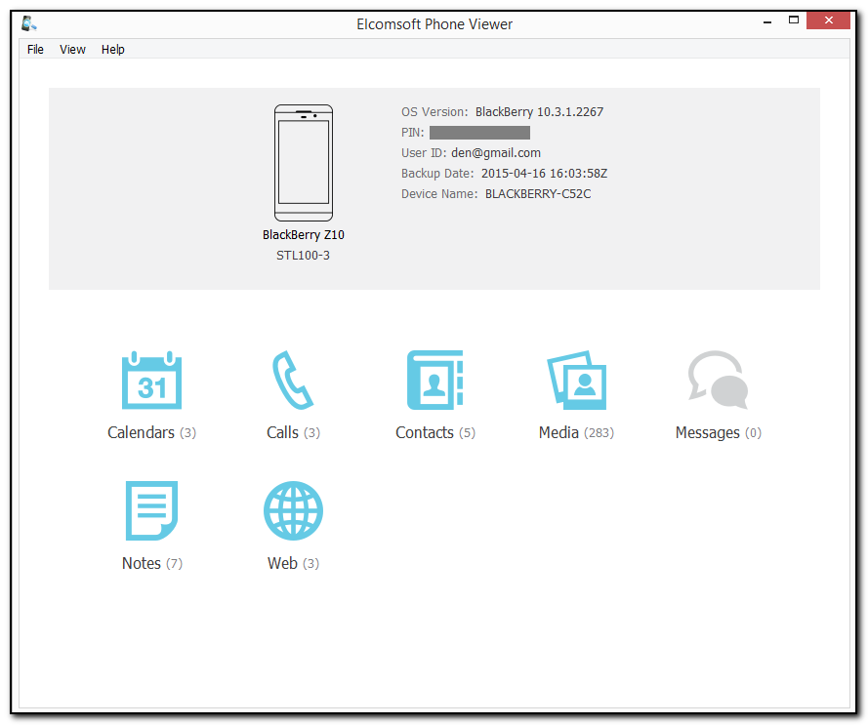The image size is (868, 725).
Task: Open the File menu
Action: 36,50
